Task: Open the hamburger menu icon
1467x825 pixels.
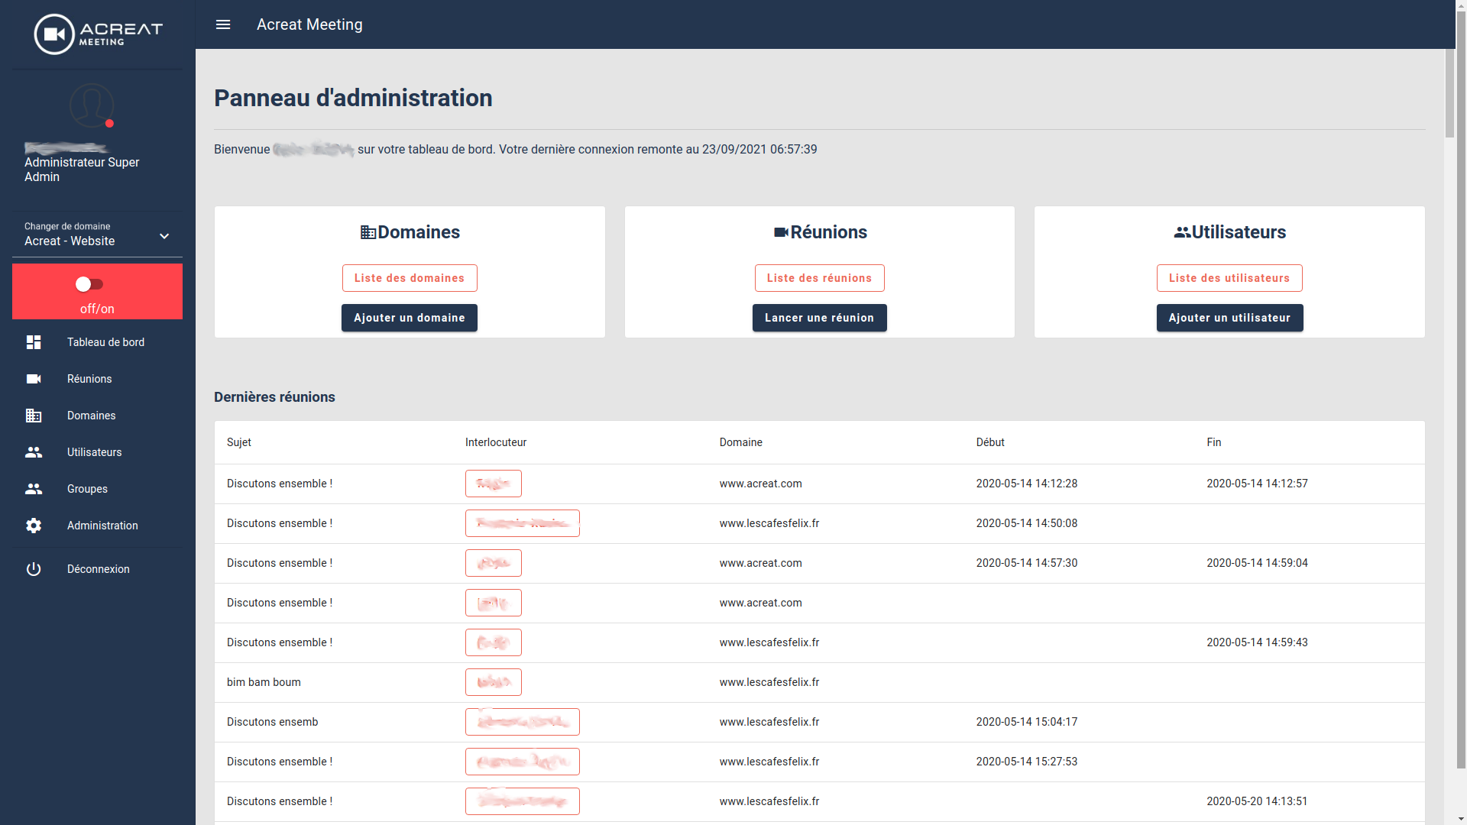Action: (x=223, y=24)
